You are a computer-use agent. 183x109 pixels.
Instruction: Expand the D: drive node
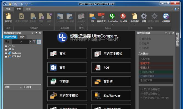tap(6, 50)
